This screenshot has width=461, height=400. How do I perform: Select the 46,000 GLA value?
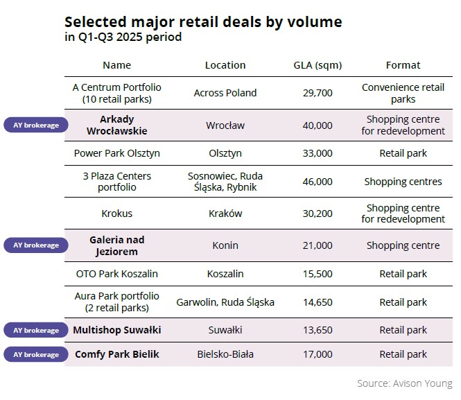click(318, 182)
